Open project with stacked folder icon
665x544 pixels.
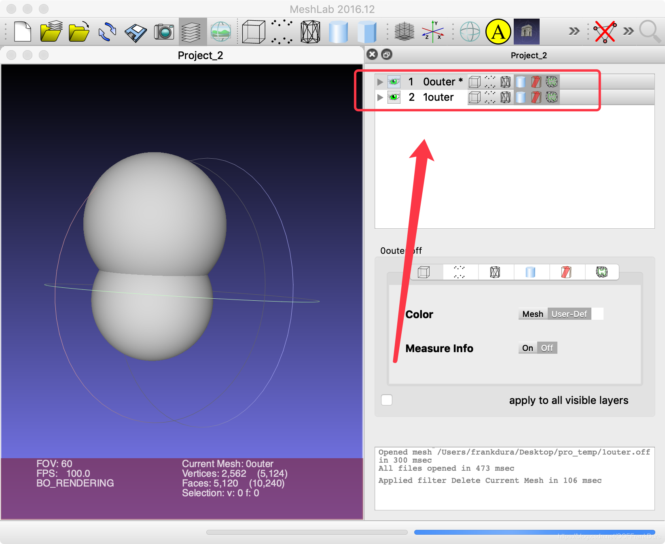click(51, 32)
